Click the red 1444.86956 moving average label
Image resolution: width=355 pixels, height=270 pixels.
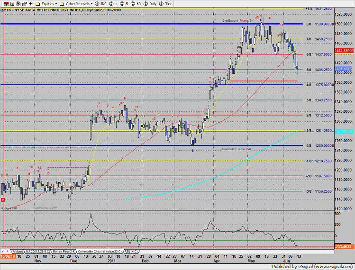click(x=344, y=50)
